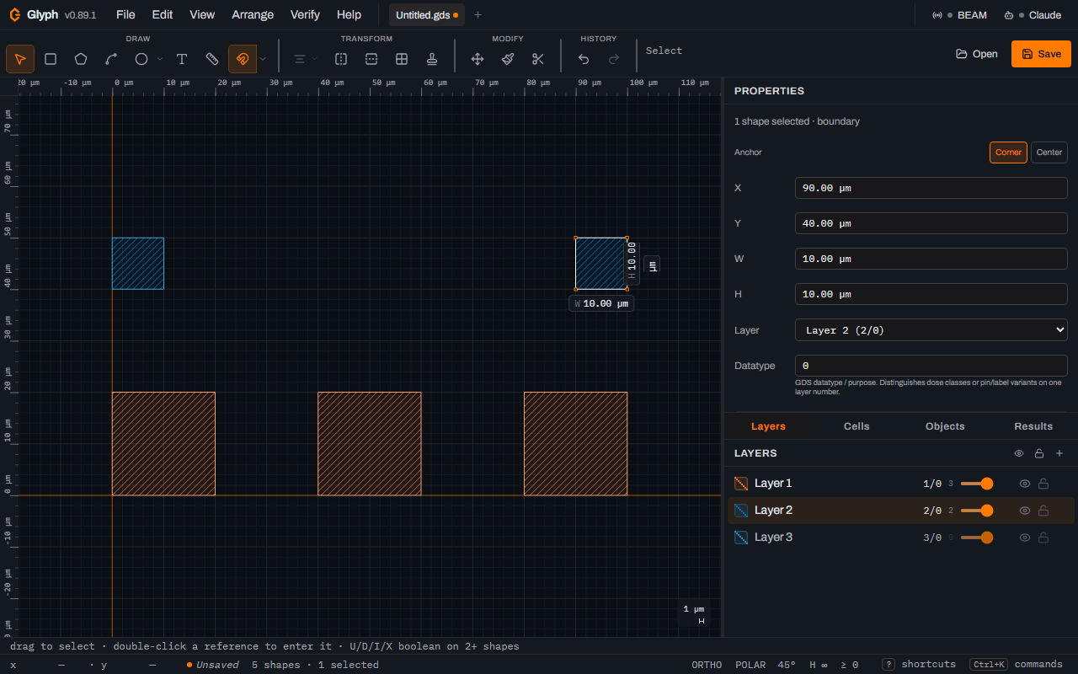The image size is (1078, 674).
Task: Lock Layer 2
Action: click(x=1043, y=511)
